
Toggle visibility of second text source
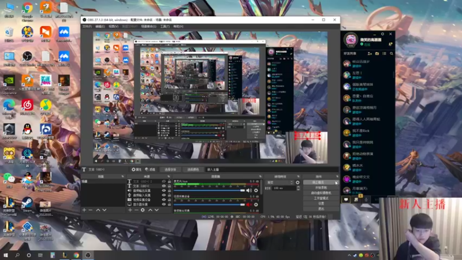[164, 186]
